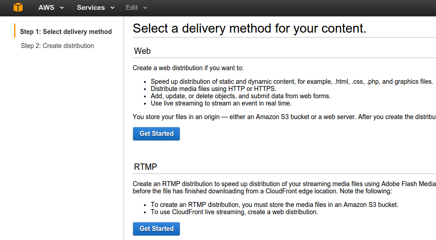Screen dimensions: 436x240
Task: Click the RTMP section heading
Action: click(145, 167)
